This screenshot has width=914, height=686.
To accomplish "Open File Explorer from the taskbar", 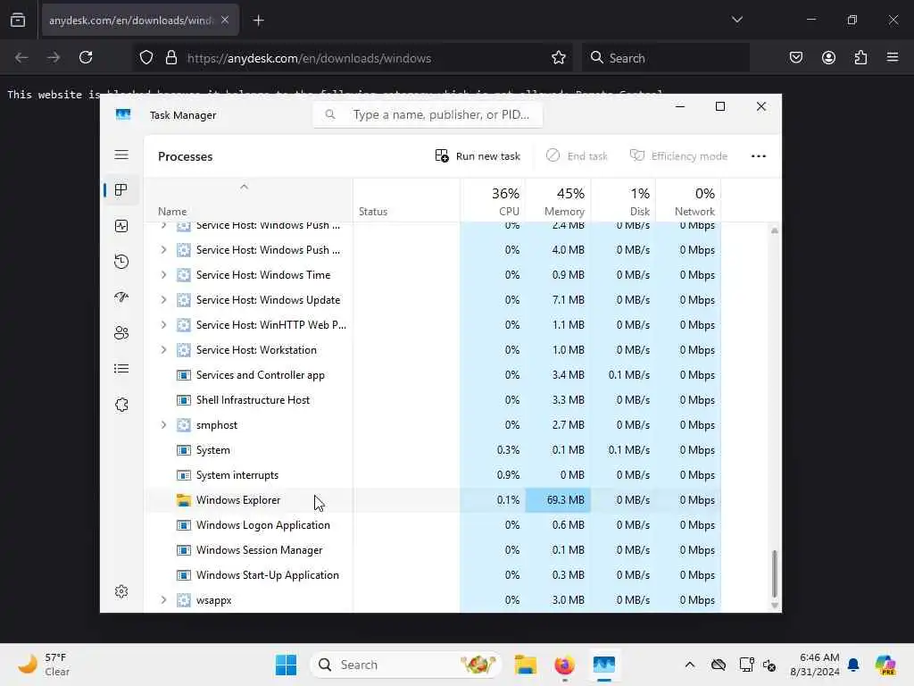I will coord(525,665).
